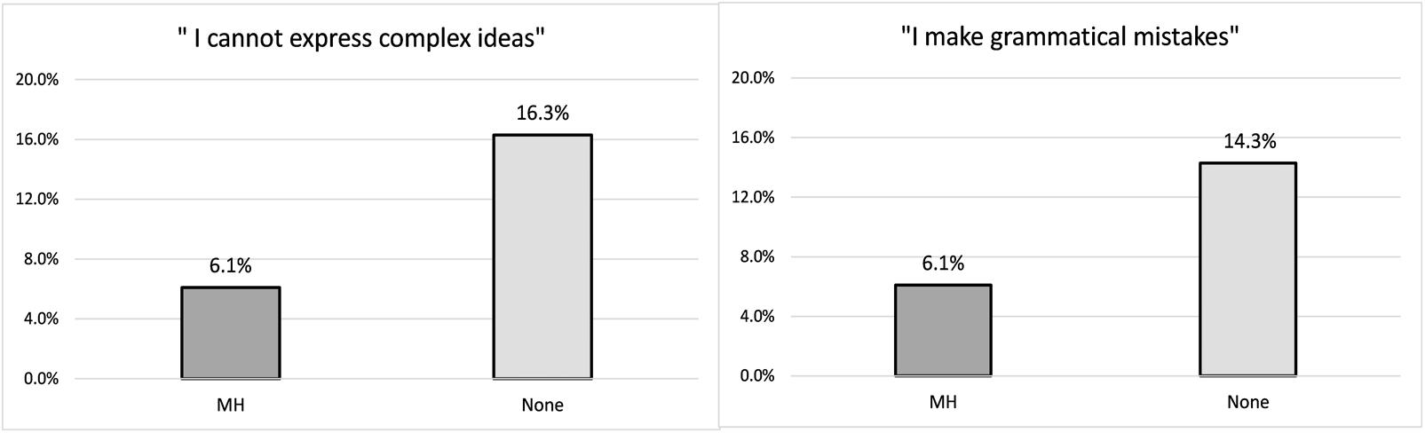Click the 16.3% data label
The image size is (1425, 433).
[542, 114]
